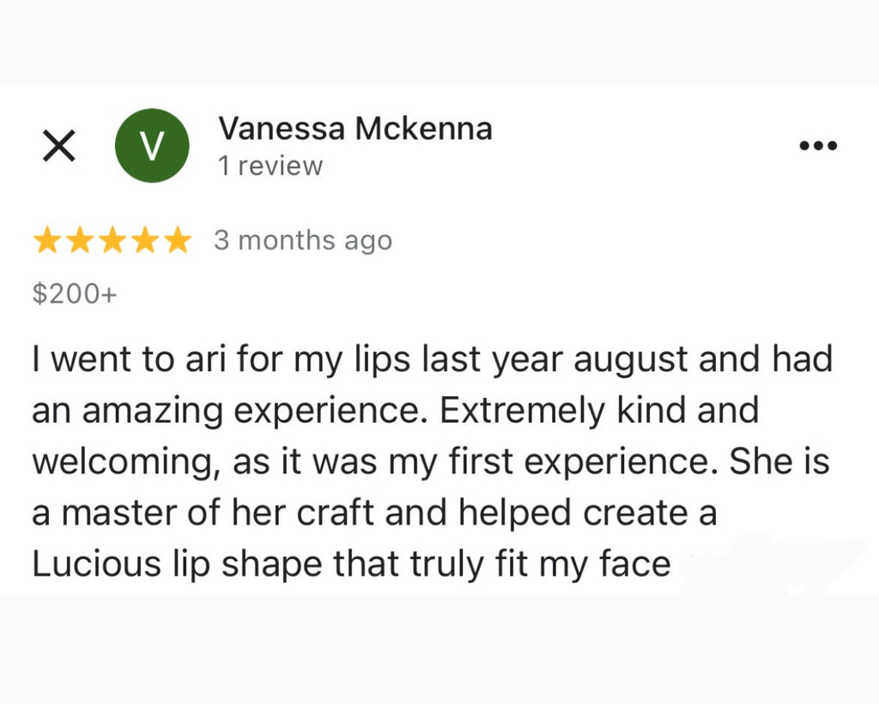Click the "$200+" price label

click(x=75, y=293)
